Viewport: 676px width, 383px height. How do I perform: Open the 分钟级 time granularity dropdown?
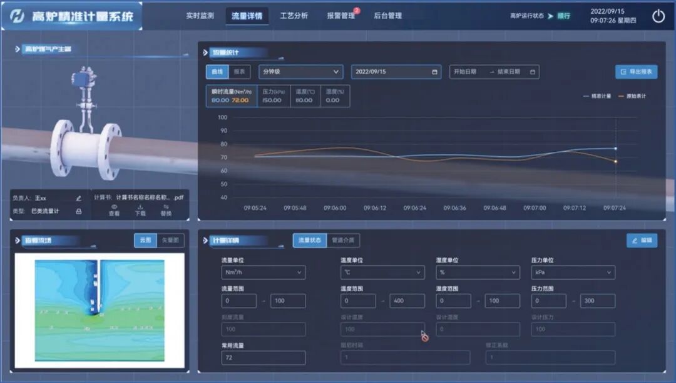(300, 72)
